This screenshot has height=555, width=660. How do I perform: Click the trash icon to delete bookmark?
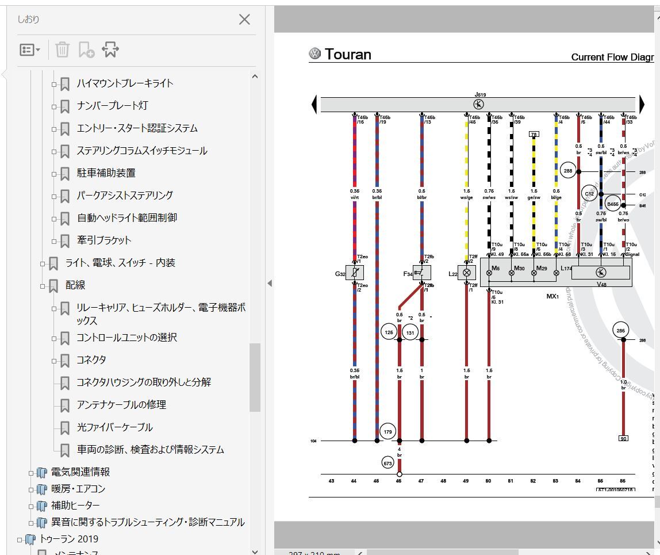tap(62, 49)
